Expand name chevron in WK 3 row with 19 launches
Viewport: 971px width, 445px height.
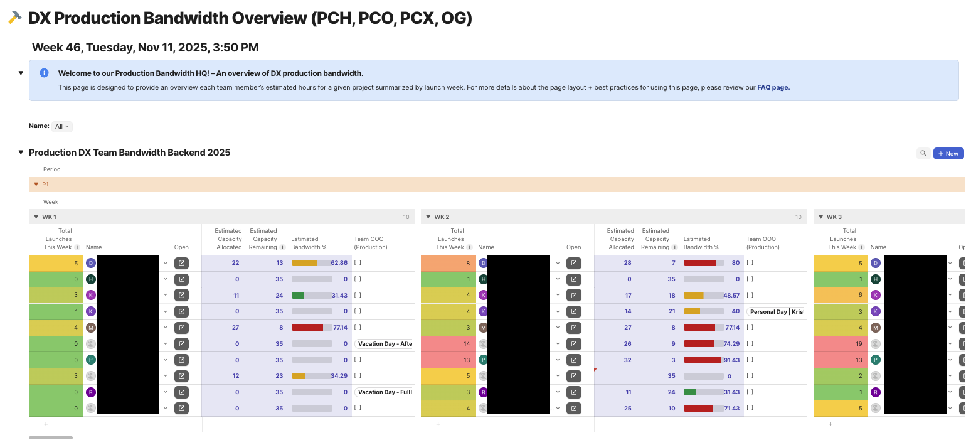click(x=950, y=343)
